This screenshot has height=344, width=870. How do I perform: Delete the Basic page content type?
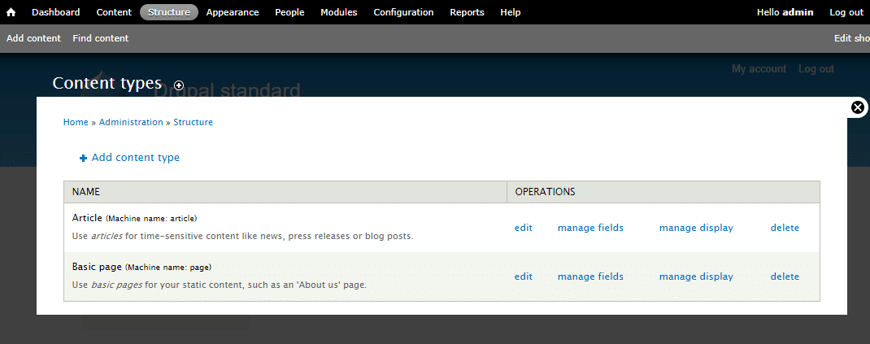(785, 277)
